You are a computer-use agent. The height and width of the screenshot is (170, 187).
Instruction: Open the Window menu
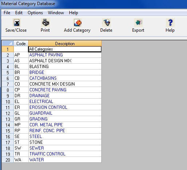coord(56,13)
